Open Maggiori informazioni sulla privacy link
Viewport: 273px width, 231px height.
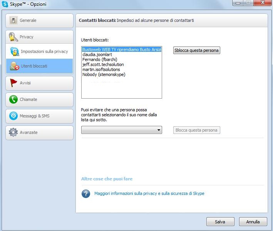[x=149, y=193]
